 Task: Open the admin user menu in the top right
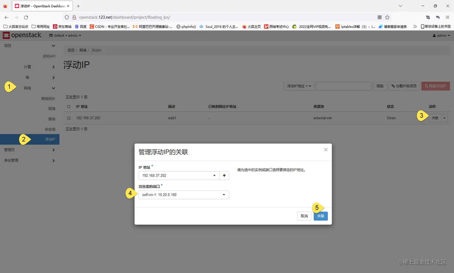tap(441, 35)
